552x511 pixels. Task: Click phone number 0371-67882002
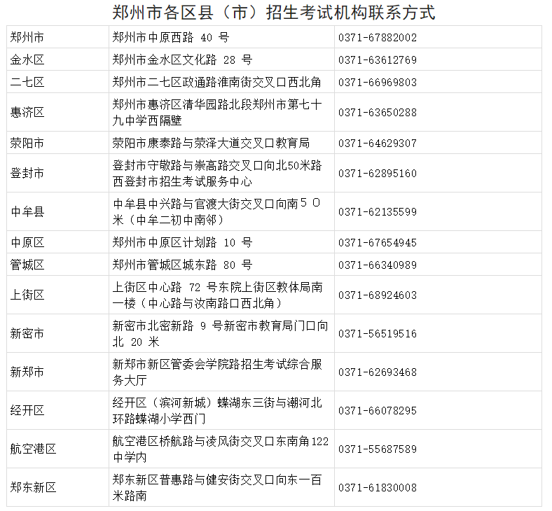tap(378, 38)
